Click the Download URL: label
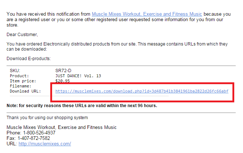 (26, 91)
